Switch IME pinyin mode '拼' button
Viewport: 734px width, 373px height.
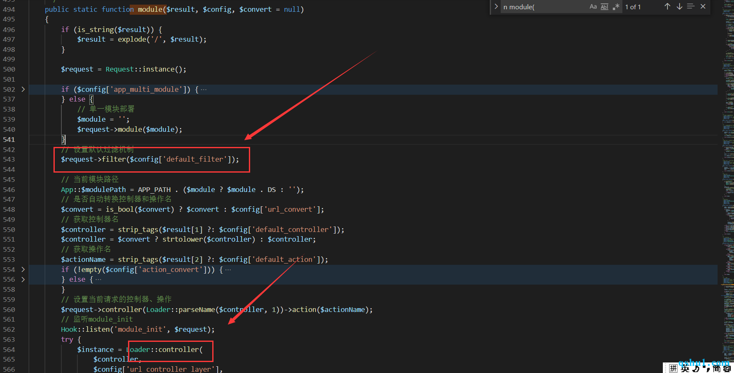click(673, 368)
